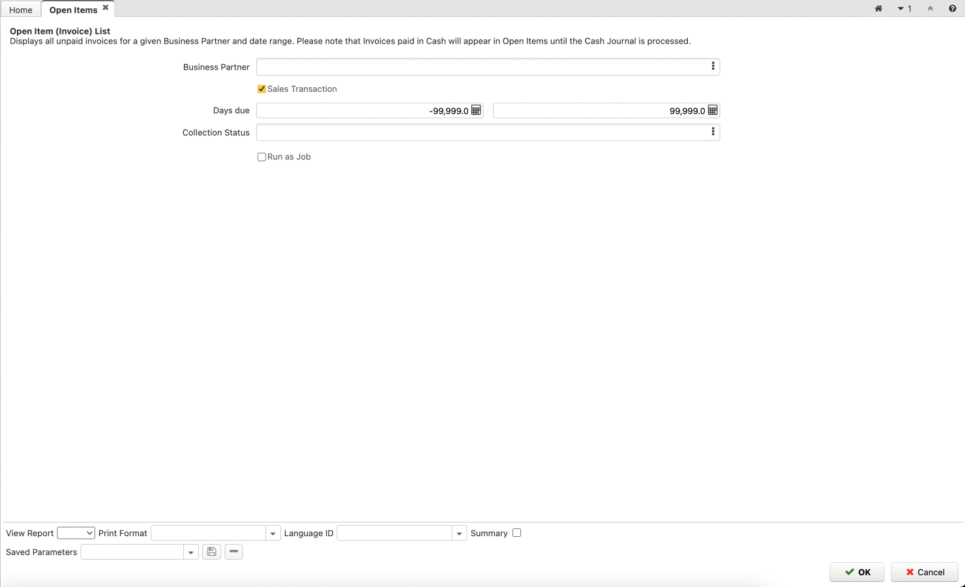Tick the Summary checkbox

pyautogui.click(x=516, y=533)
